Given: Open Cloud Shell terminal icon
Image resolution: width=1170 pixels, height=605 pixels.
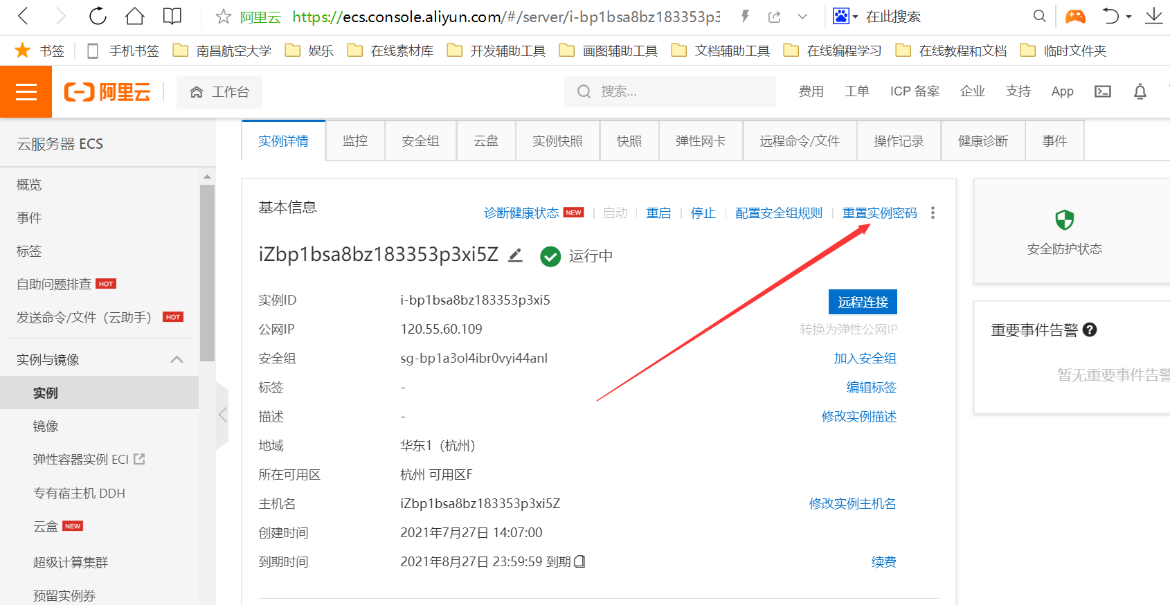Looking at the screenshot, I should click(1103, 91).
